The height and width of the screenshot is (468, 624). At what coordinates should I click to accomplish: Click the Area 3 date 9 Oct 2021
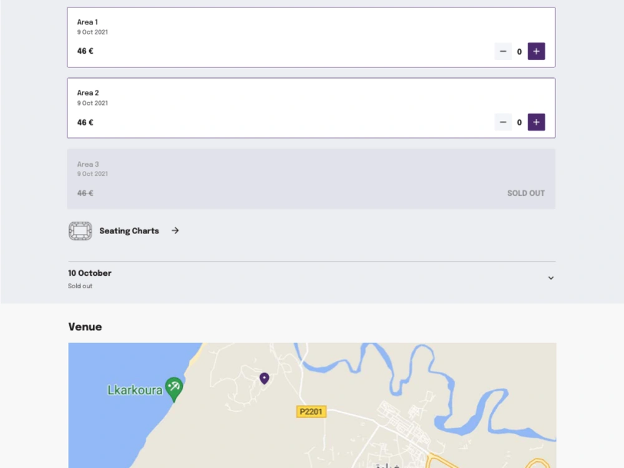92,174
